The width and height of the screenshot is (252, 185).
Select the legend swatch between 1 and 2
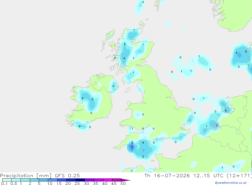tap(25, 180)
